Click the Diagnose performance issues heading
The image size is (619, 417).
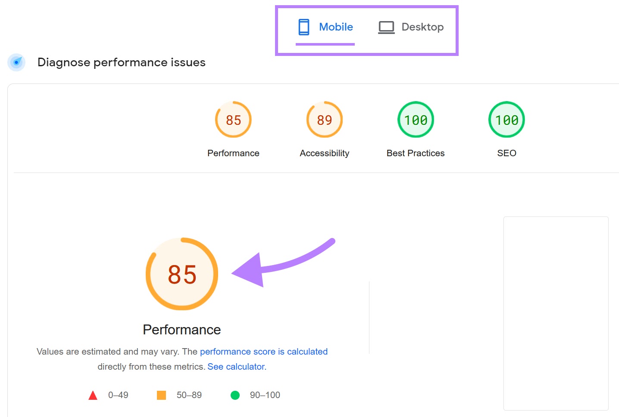pos(121,62)
